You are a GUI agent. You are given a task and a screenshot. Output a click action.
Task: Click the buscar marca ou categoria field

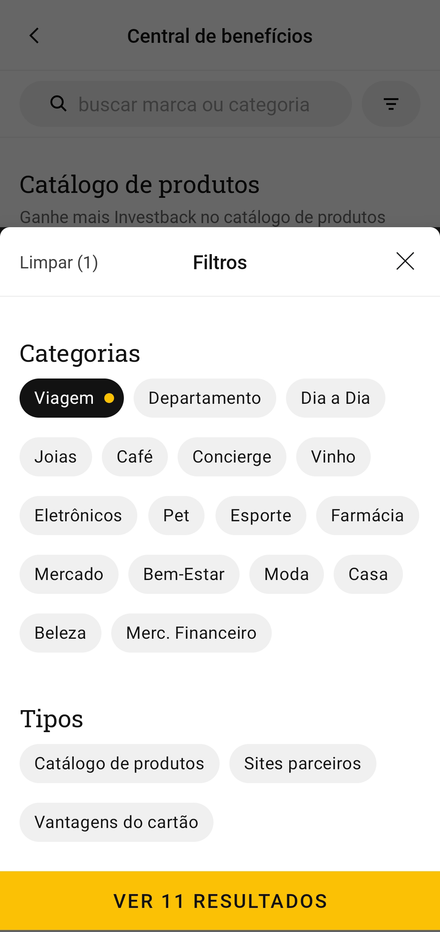(x=194, y=104)
